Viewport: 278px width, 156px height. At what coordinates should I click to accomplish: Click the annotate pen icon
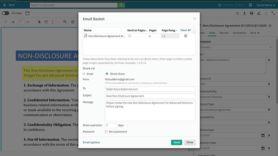[259, 13]
